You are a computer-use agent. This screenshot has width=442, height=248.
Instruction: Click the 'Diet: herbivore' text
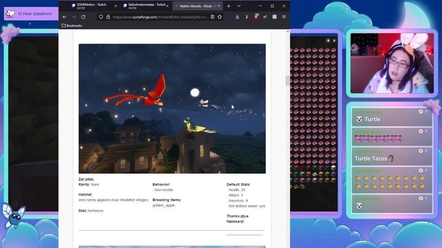tap(90, 211)
